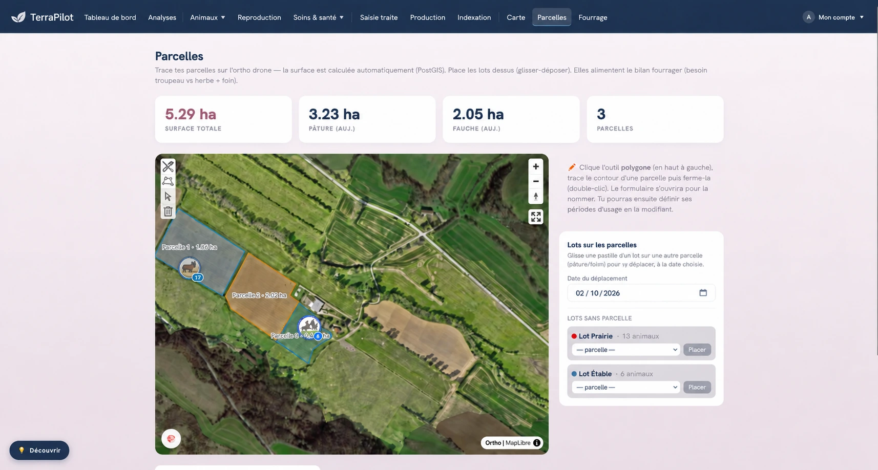This screenshot has width=878, height=470.
Task: Click the round pink button at the map's bottom-left
Action: click(x=171, y=439)
